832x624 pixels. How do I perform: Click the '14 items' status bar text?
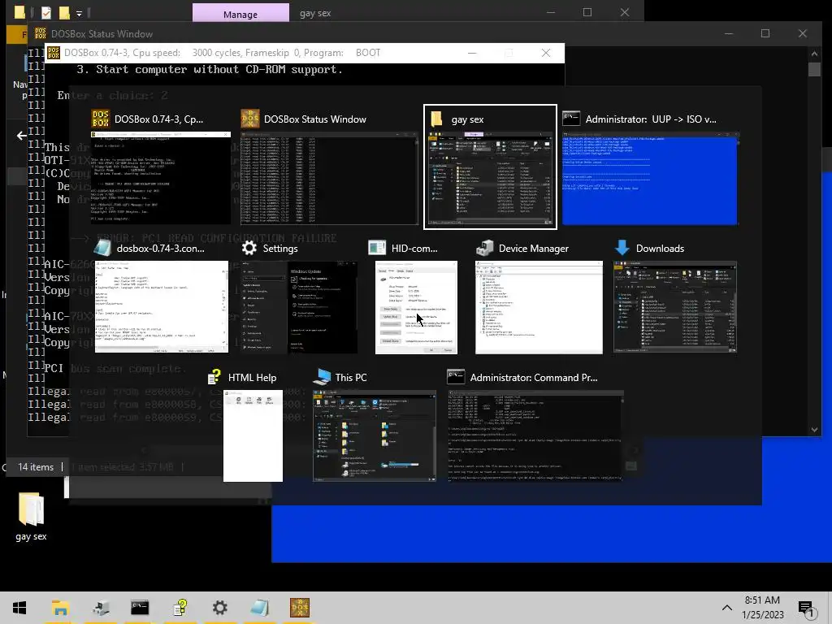(x=36, y=467)
